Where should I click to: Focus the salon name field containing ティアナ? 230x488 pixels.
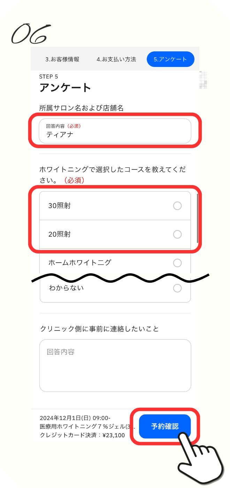(x=115, y=131)
